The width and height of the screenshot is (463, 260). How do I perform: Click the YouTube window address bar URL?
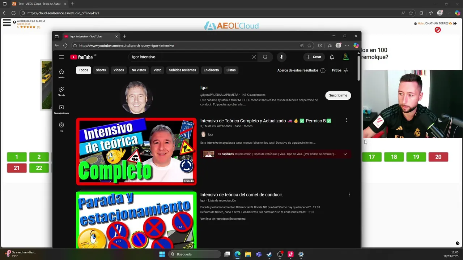point(127,45)
